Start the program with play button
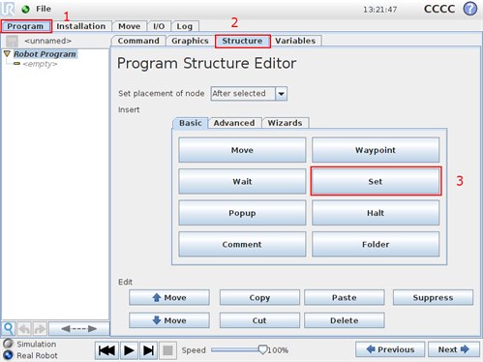This screenshot has height=362, width=483. pos(129,350)
